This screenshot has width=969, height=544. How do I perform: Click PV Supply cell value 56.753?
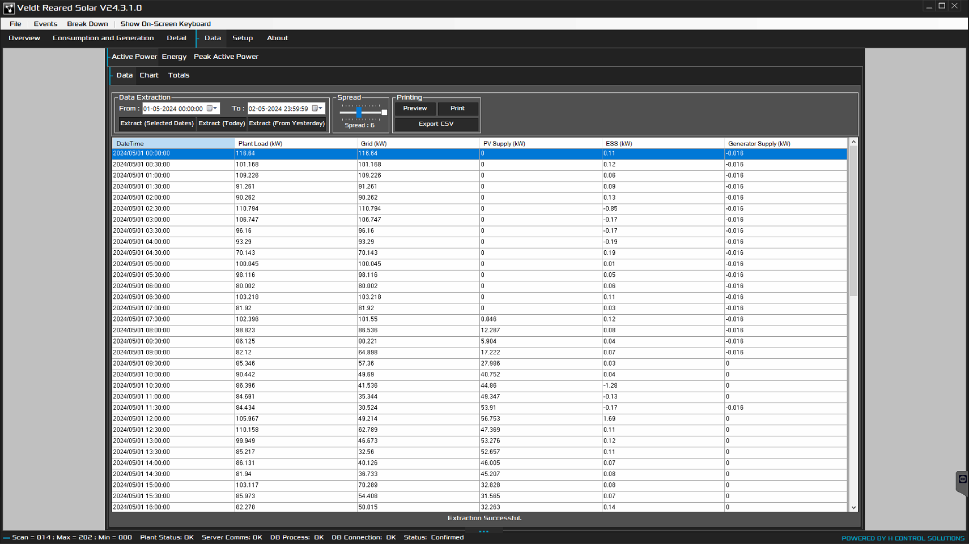pyautogui.click(x=541, y=419)
